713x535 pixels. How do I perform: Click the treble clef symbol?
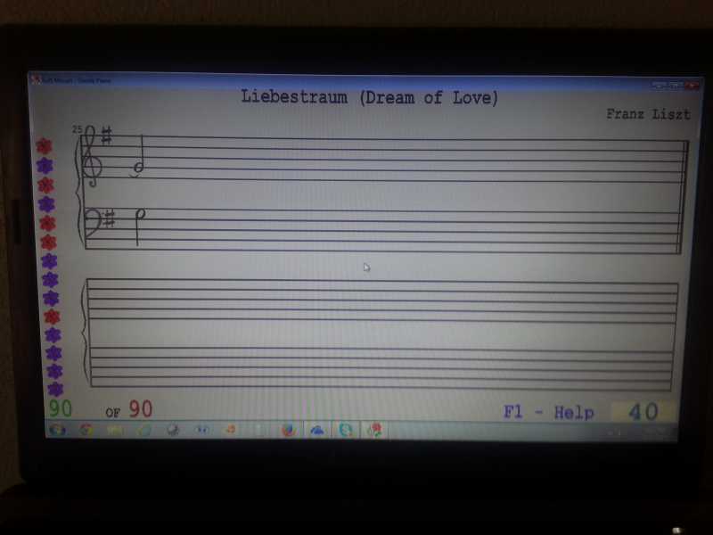(x=91, y=155)
